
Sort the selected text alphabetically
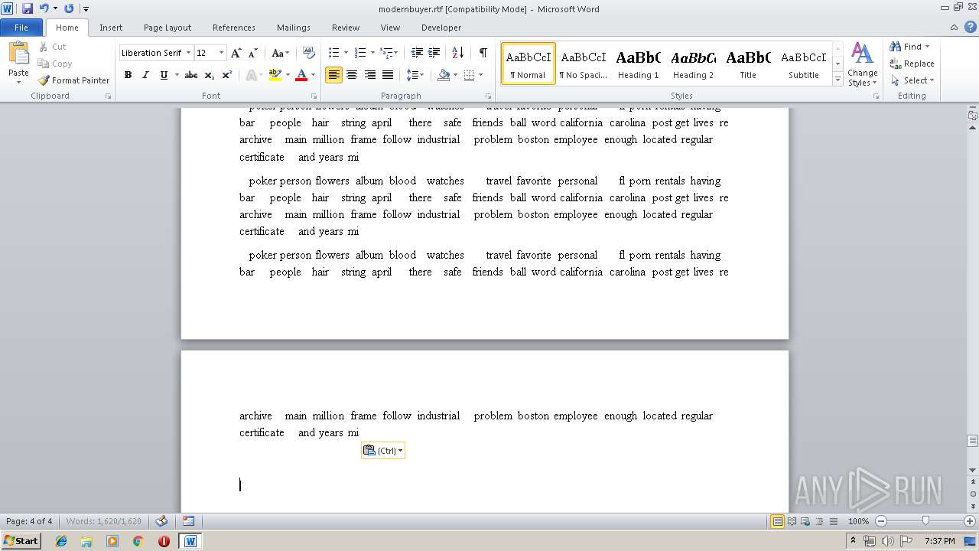coord(457,53)
